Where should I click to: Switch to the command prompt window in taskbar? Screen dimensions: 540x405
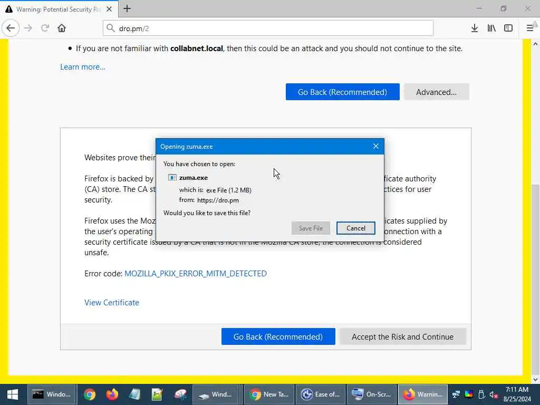(52, 394)
